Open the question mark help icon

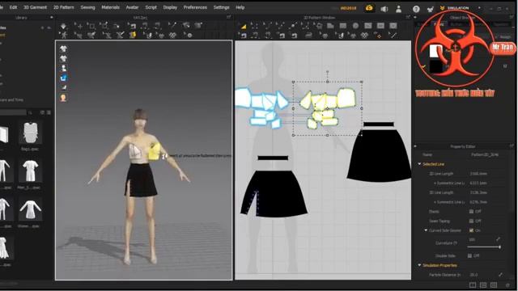pos(416,9)
